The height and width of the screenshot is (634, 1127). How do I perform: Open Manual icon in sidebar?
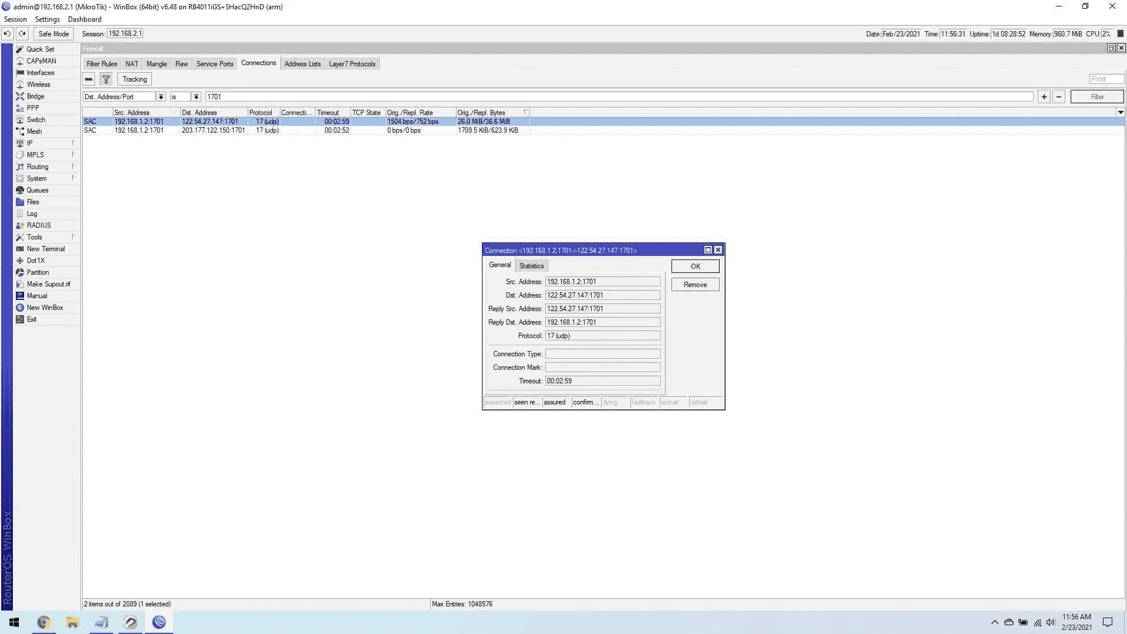(20, 296)
